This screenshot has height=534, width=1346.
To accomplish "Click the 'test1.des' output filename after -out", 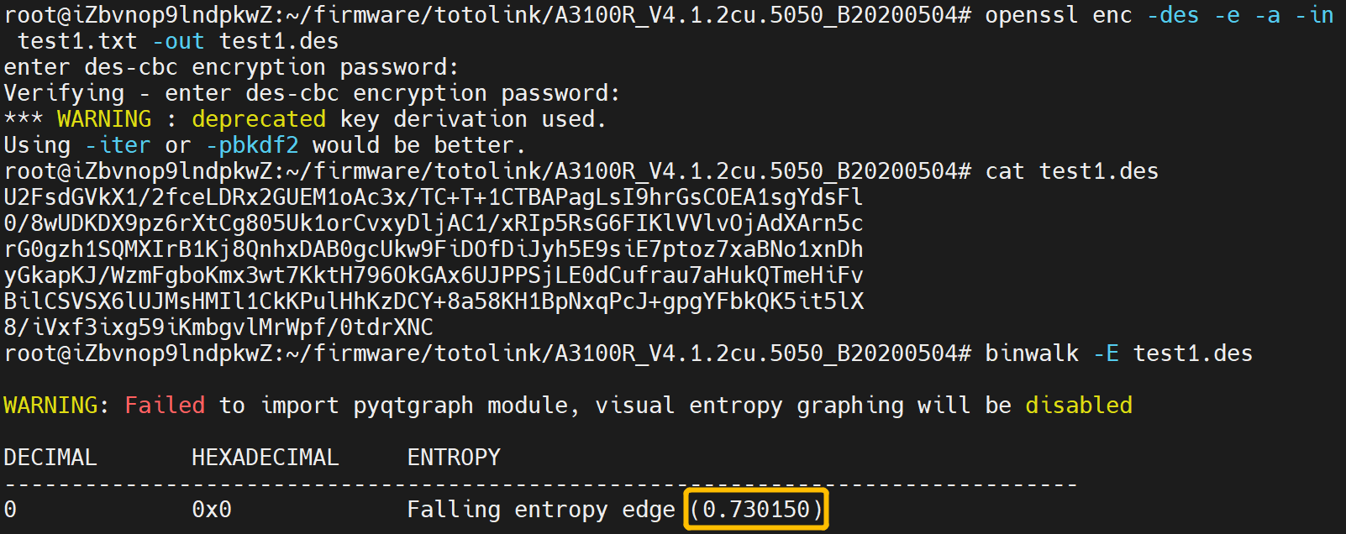I will coord(279,41).
